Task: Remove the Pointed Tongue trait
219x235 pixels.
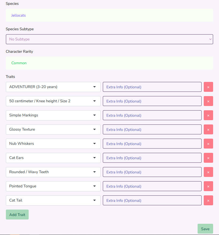Action: (208, 186)
